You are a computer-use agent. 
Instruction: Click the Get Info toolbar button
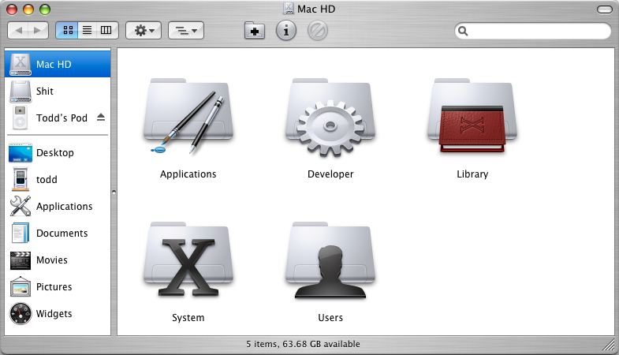286,31
